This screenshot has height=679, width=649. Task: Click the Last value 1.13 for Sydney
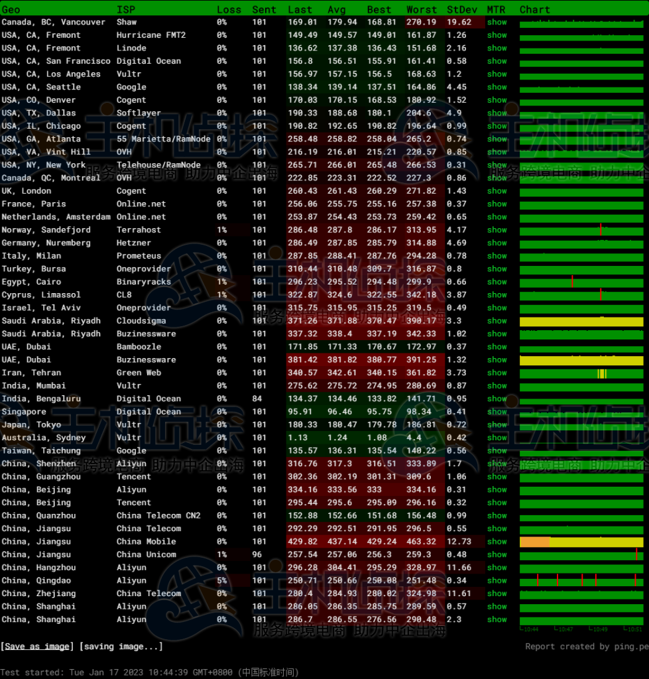[x=298, y=438]
